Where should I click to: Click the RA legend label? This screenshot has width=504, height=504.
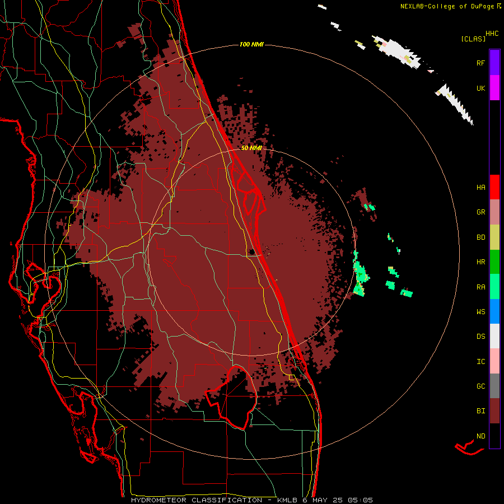click(480, 287)
